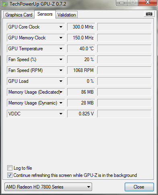The width and height of the screenshot is (158, 195).
Task: Expand the GPU Load sensor dropdown
Action: 61,81
